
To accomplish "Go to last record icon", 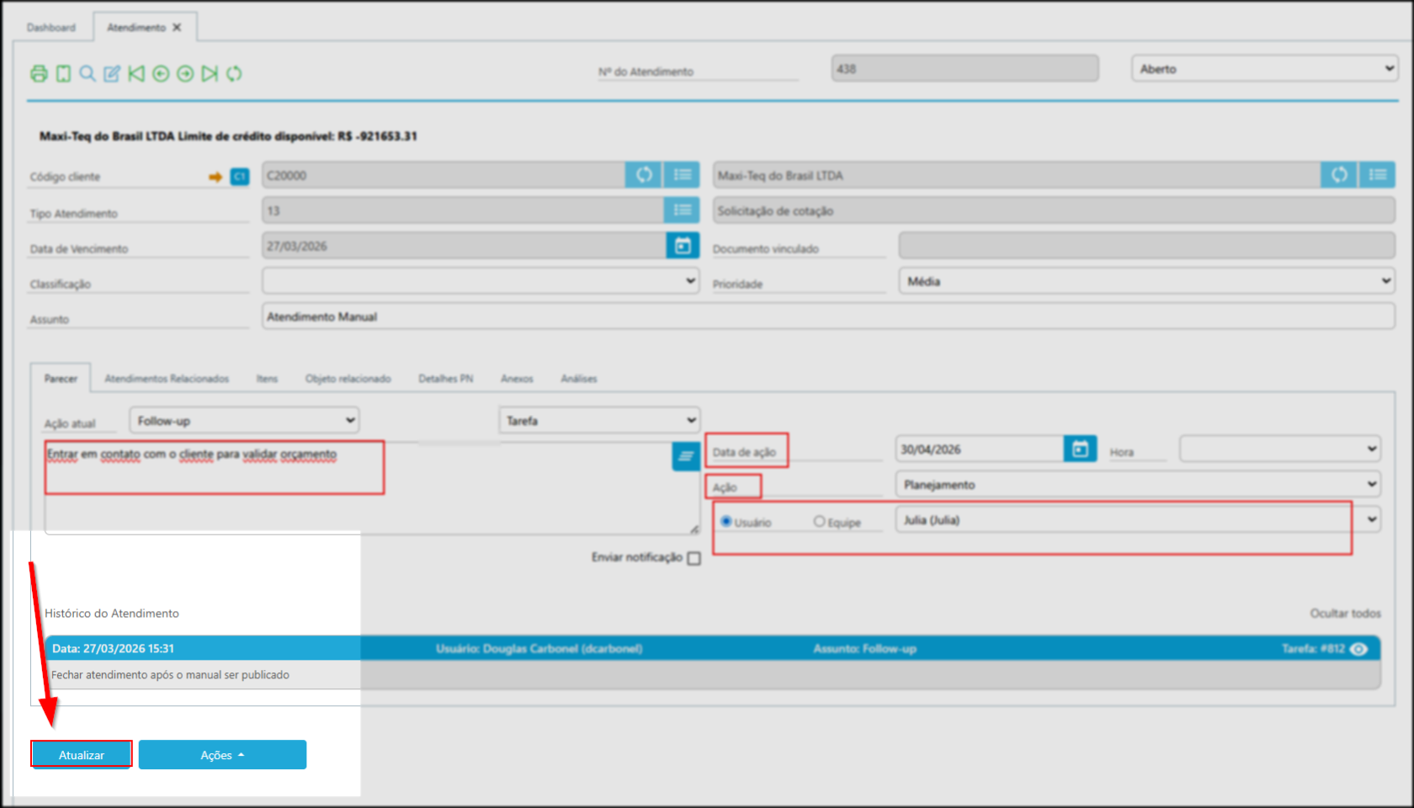I will point(210,74).
